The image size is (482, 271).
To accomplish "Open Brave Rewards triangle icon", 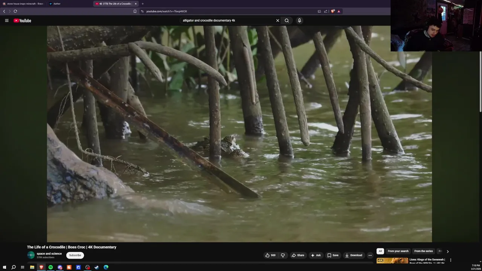I will click(339, 11).
